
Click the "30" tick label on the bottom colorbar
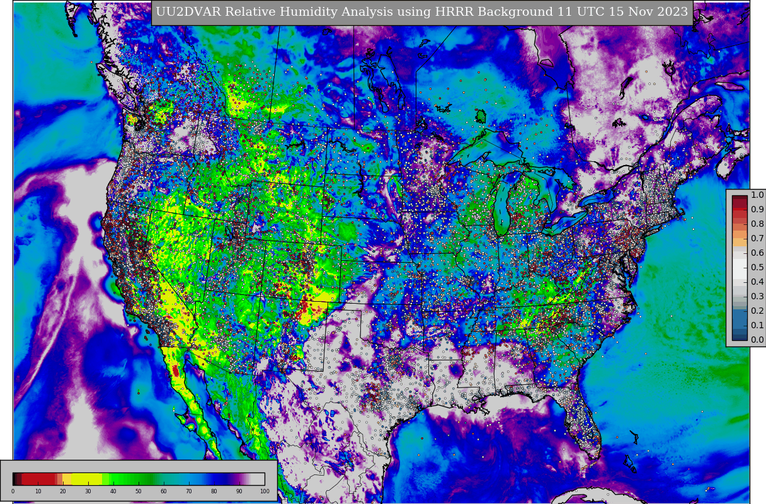88,491
